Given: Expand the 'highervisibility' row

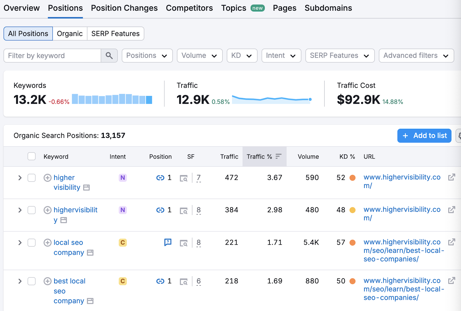Looking at the screenshot, I should (20, 210).
